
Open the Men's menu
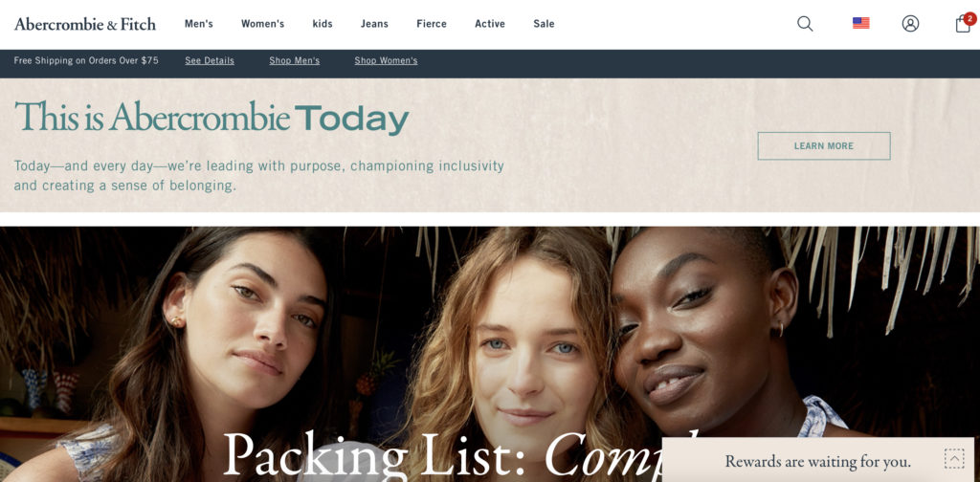pos(199,24)
